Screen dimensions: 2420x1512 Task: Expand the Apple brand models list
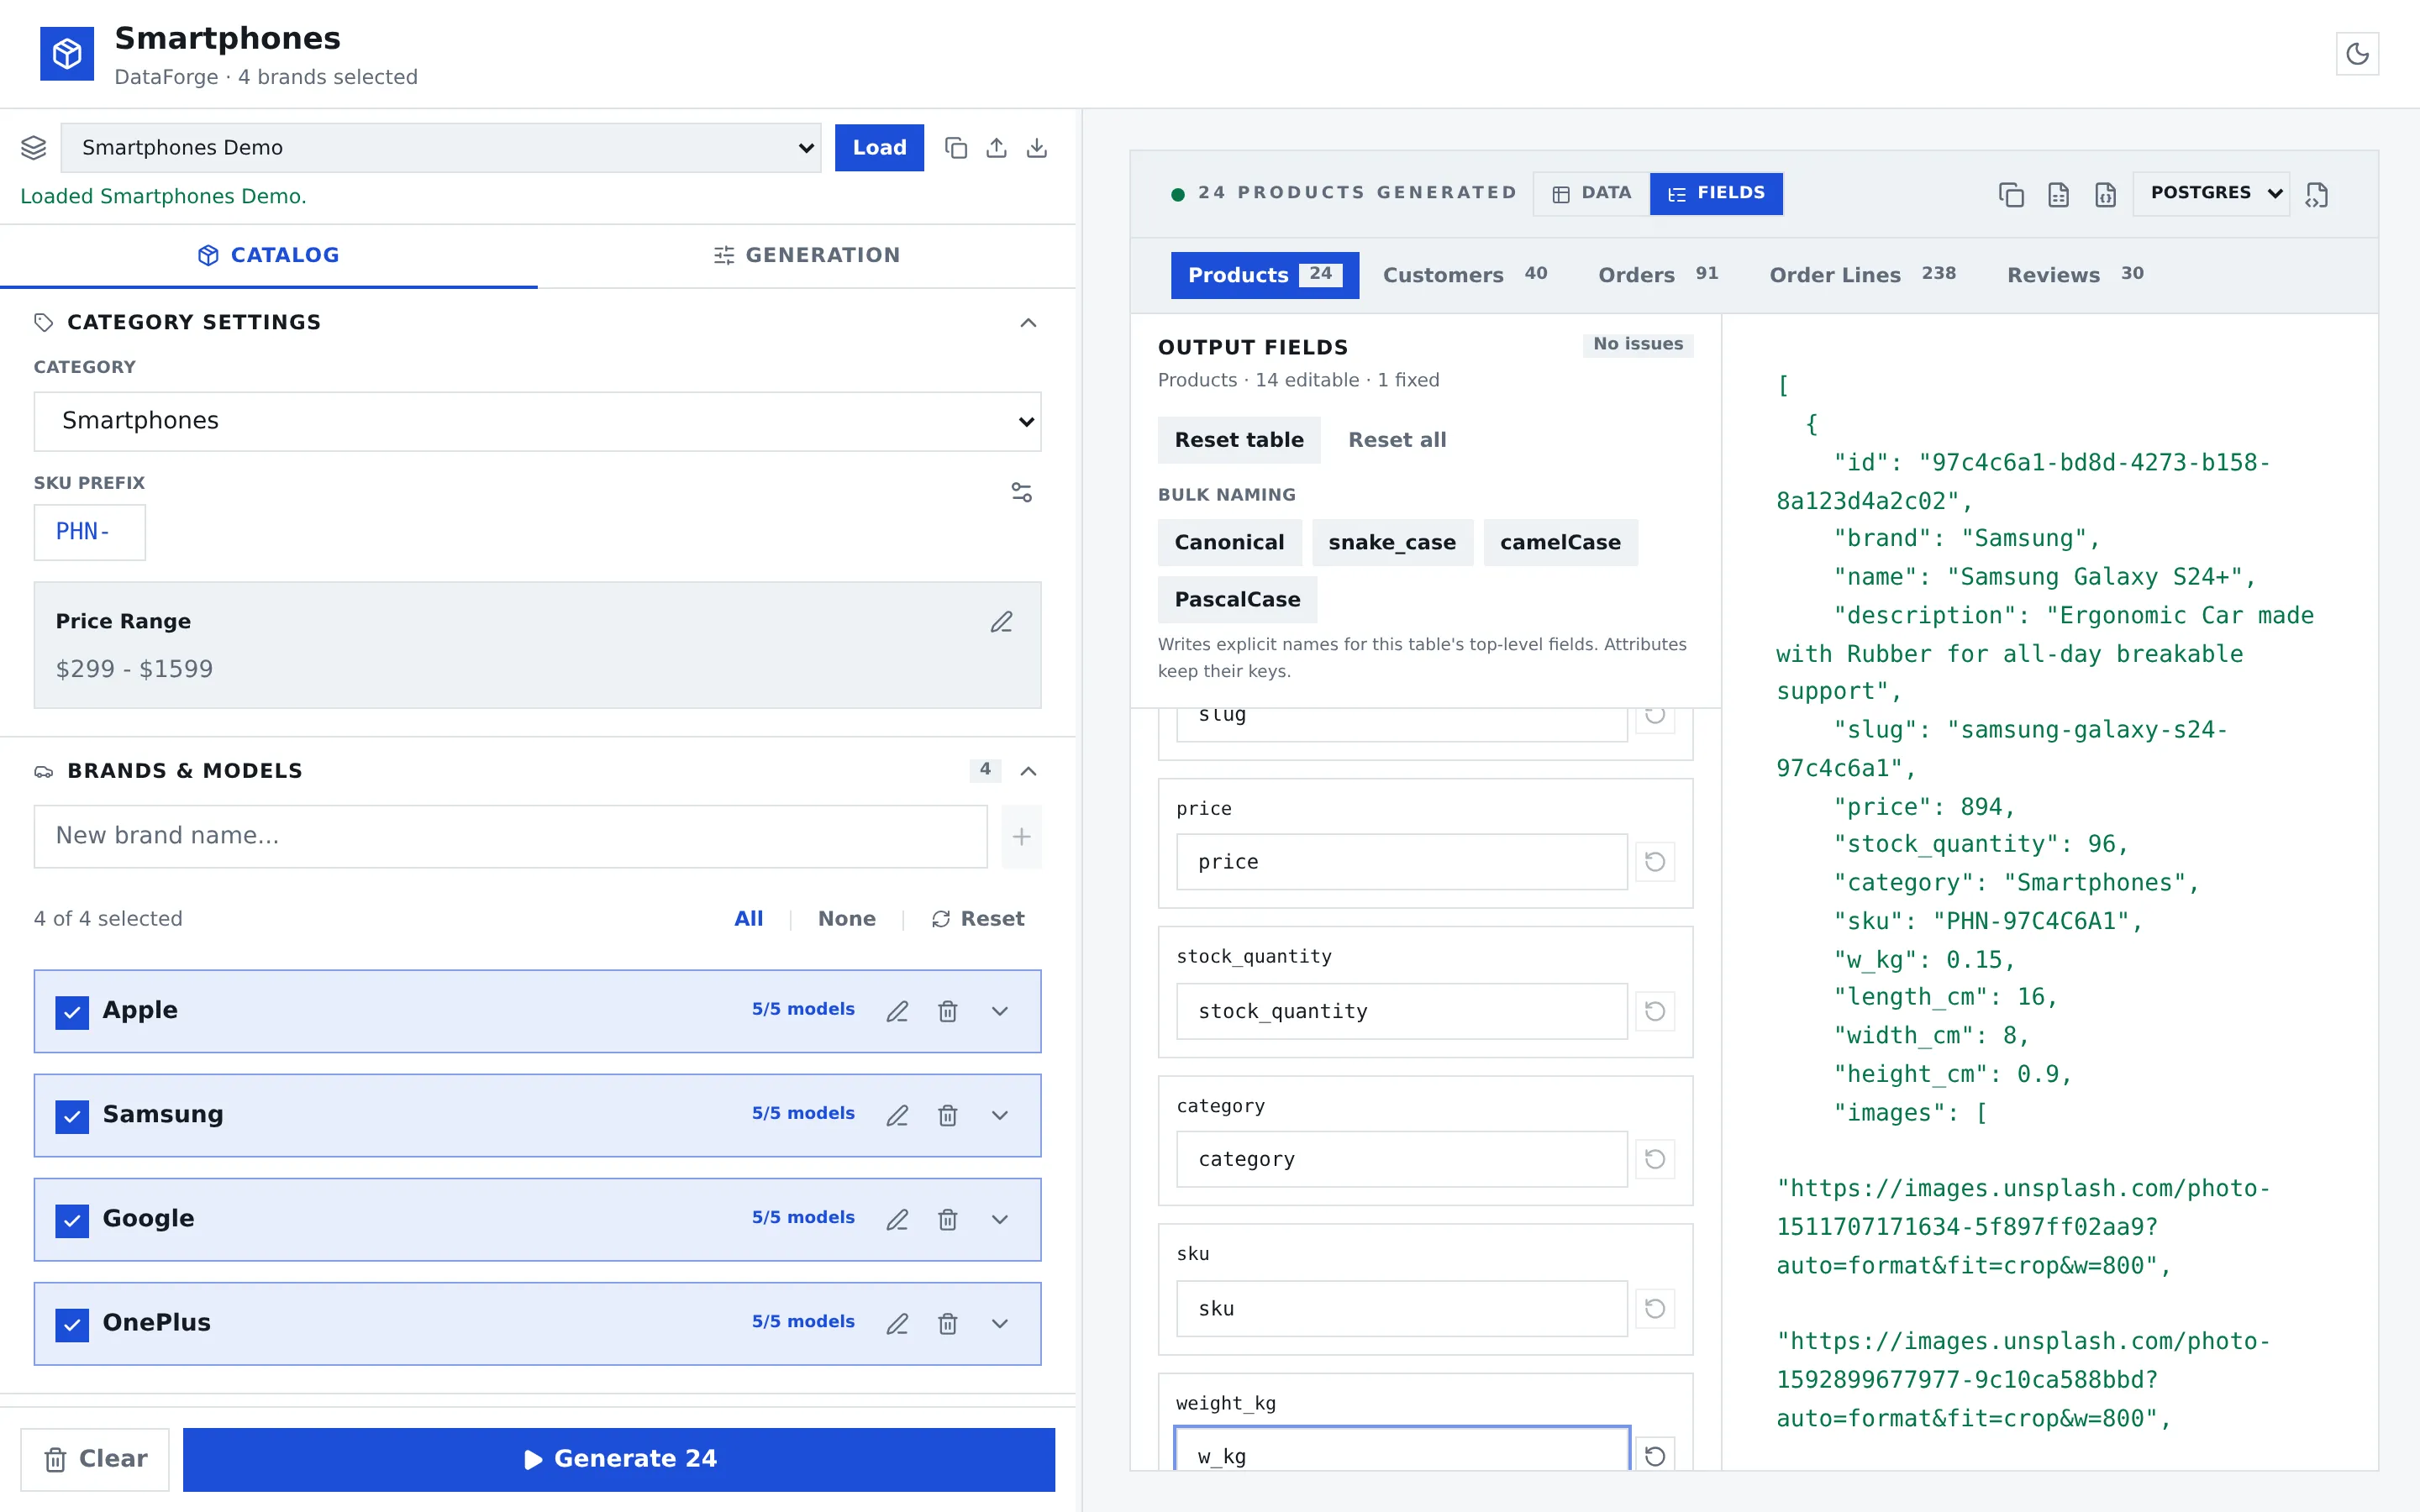[x=999, y=1011]
